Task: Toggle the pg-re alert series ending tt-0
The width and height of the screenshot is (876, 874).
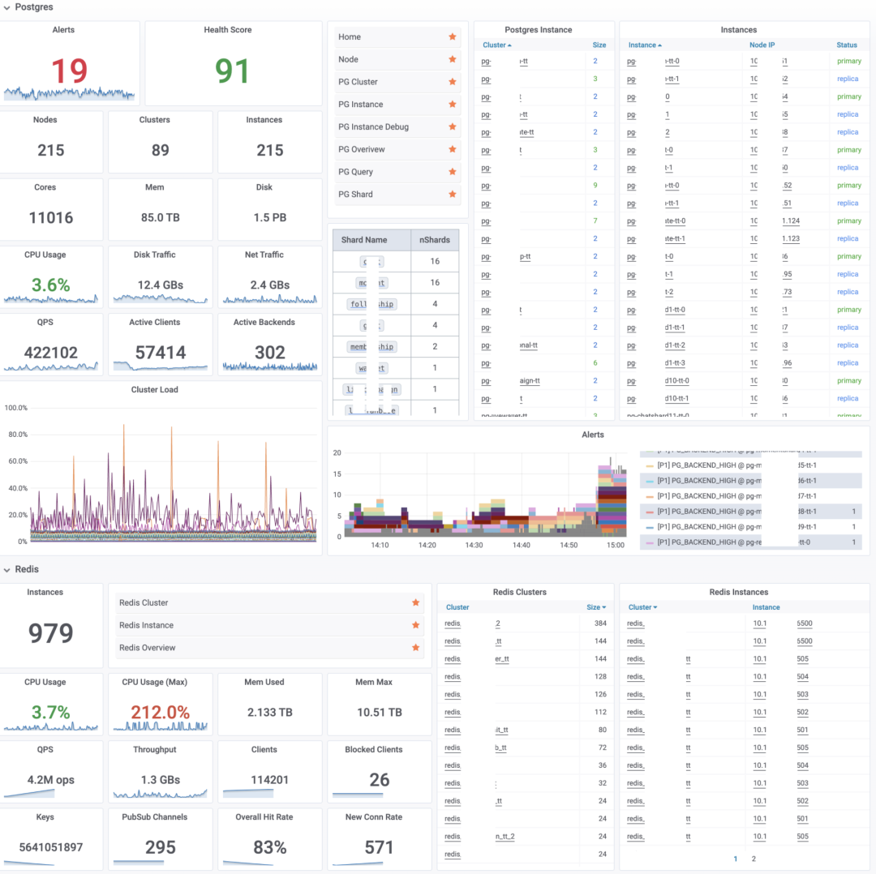Action: pos(730,542)
